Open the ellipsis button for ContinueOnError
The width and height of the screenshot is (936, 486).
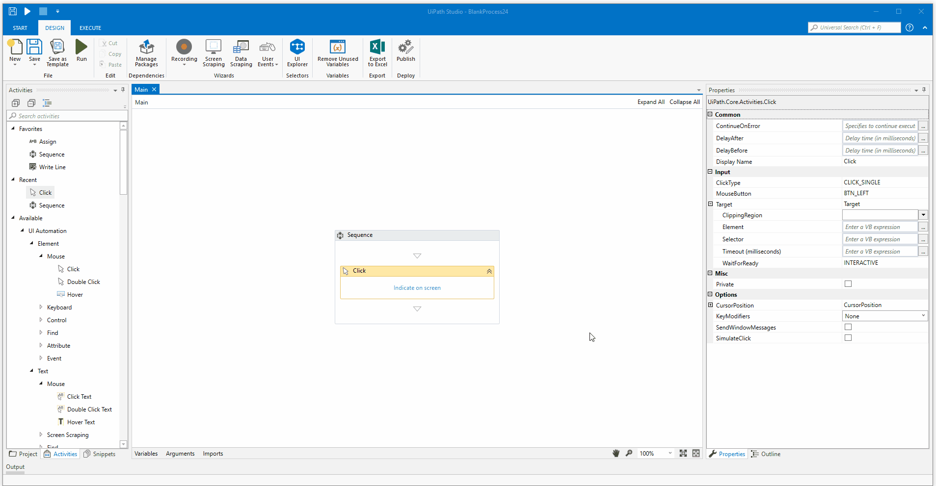click(923, 126)
